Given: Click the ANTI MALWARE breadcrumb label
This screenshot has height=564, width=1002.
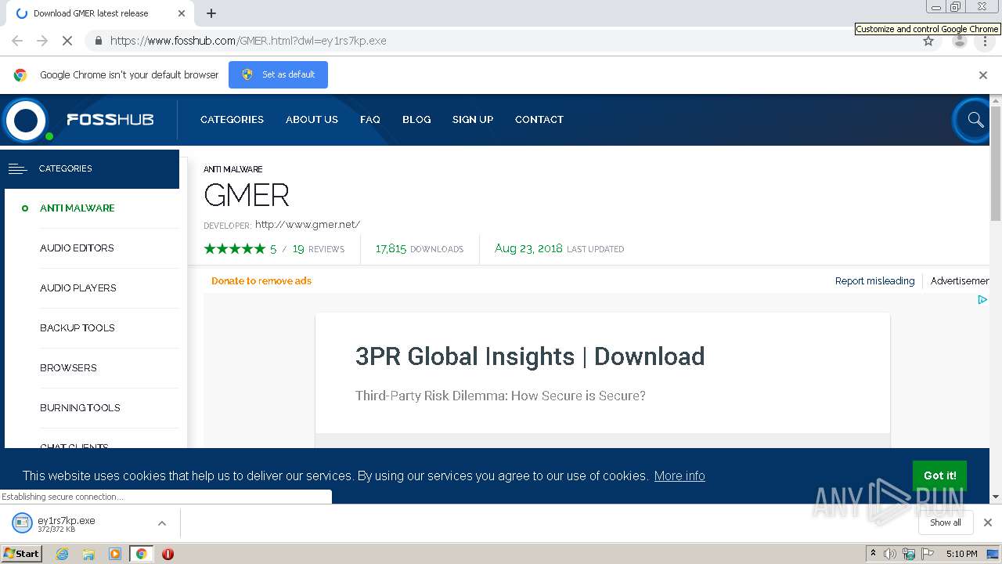Looking at the screenshot, I should [233, 169].
